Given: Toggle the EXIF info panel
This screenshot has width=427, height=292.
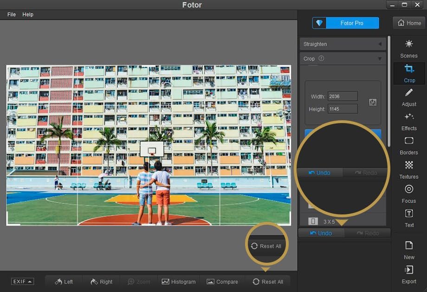Looking at the screenshot, I should (x=22, y=281).
